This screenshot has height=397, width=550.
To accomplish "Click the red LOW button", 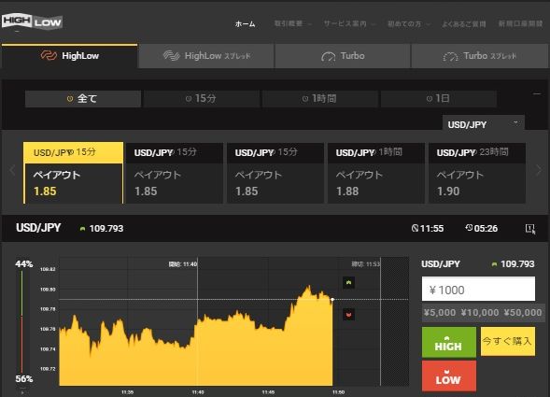I will coord(449,376).
